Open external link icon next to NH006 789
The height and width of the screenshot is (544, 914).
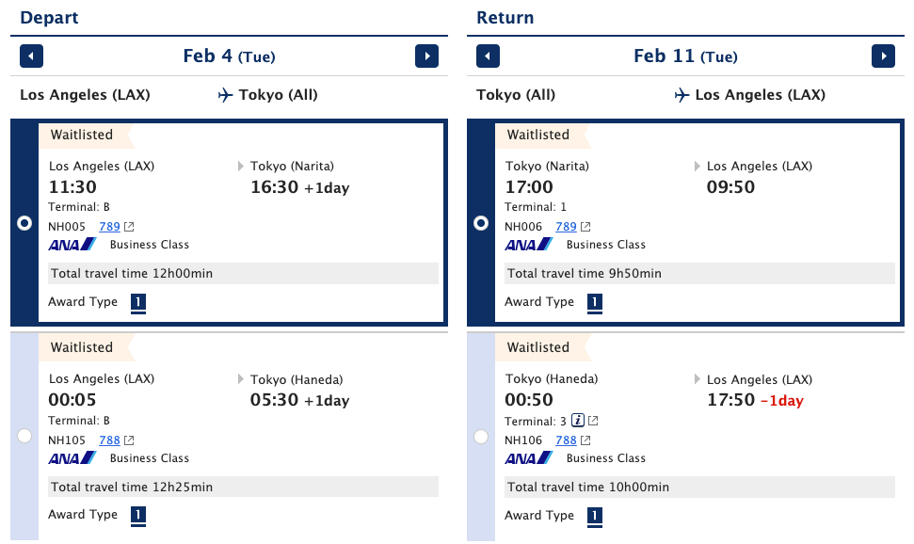click(585, 227)
